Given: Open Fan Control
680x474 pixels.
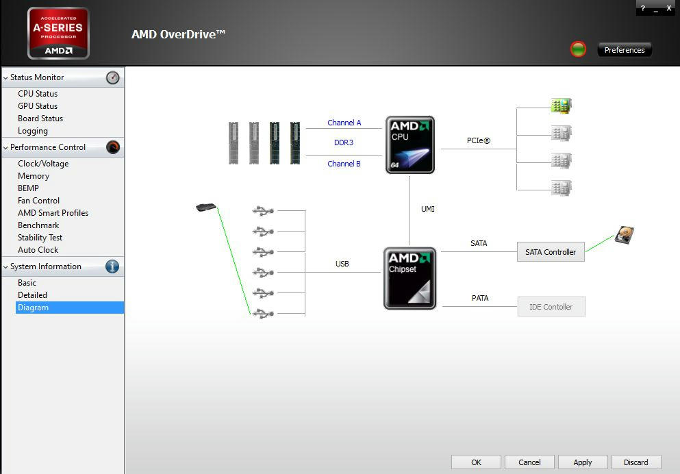Looking at the screenshot, I should (x=38, y=201).
